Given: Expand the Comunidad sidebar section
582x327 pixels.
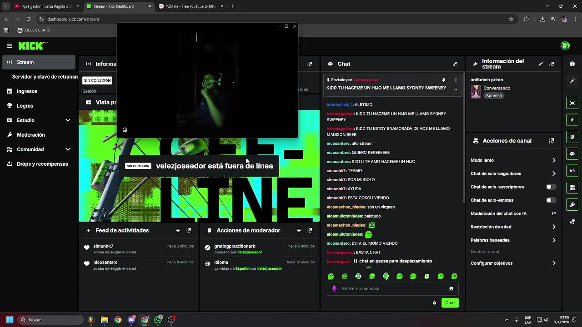Looking at the screenshot, I should [68, 149].
